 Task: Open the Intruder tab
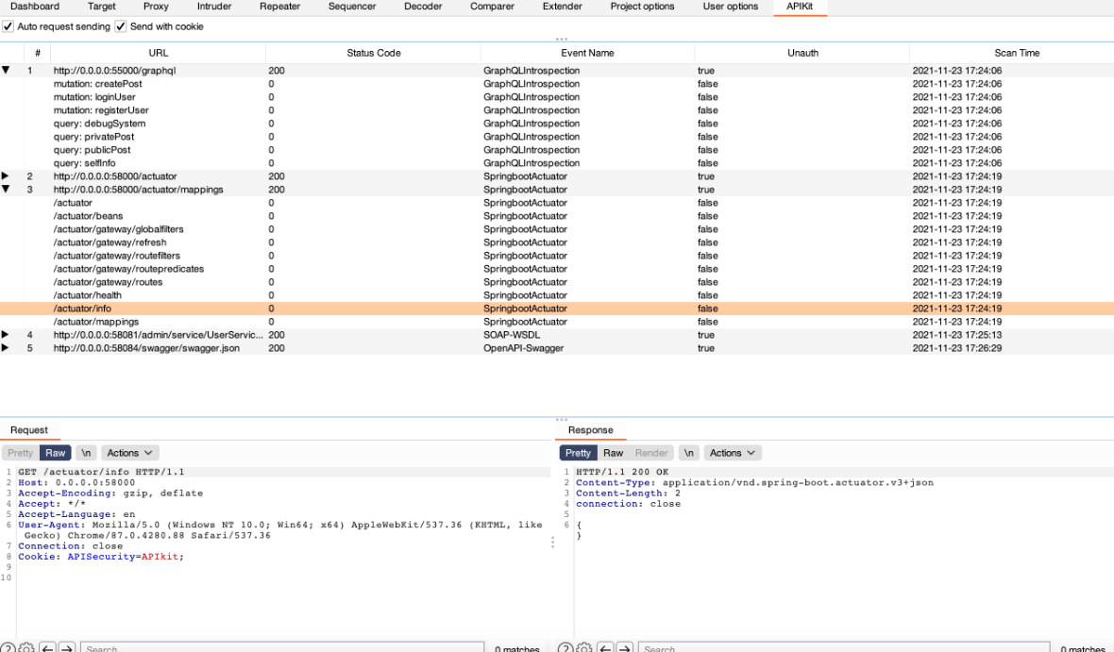click(214, 7)
